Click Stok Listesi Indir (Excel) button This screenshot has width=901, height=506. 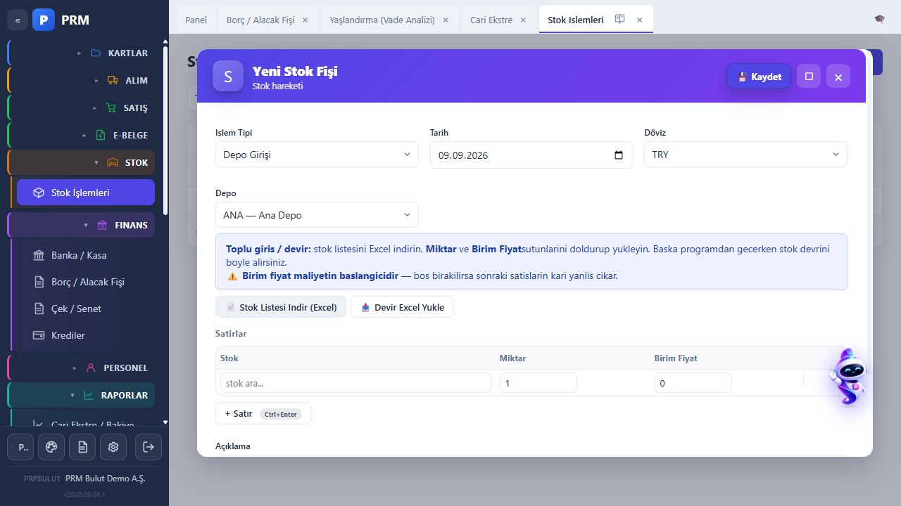pos(281,307)
